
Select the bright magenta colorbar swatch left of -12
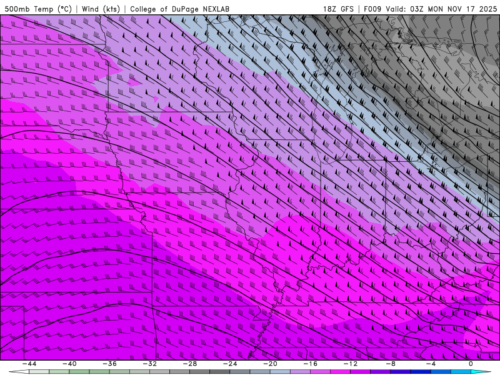click(x=340, y=372)
